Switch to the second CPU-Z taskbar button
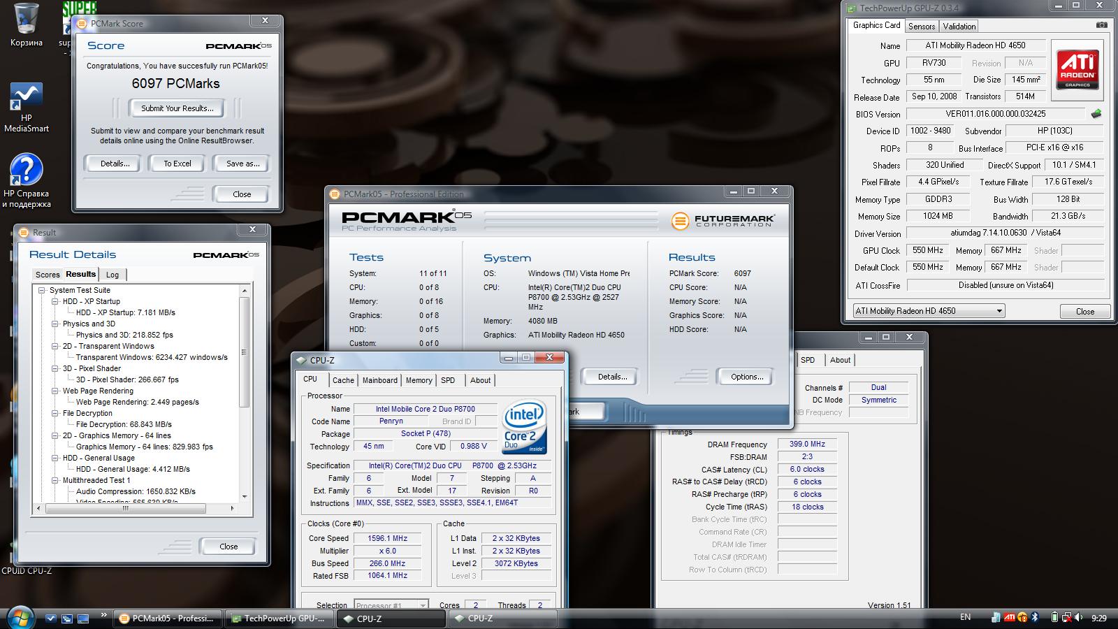Image resolution: width=1118 pixels, height=629 pixels. pos(503,619)
